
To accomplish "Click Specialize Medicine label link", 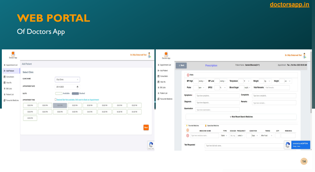I will (x=213, y=126).
